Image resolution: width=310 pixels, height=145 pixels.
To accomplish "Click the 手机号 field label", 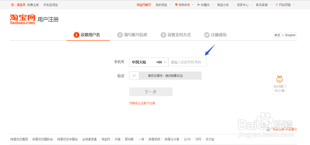I will (119, 62).
